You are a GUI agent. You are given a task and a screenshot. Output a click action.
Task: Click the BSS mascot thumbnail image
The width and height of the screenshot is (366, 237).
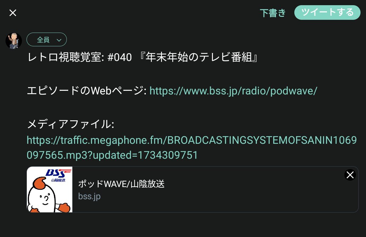click(49, 189)
